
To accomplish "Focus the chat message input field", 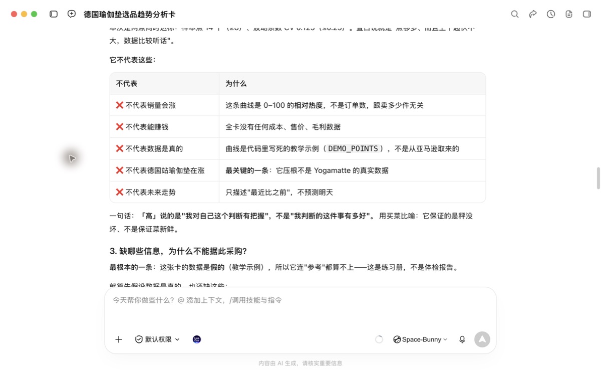I will click(x=300, y=300).
